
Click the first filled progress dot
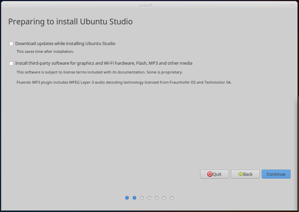tap(127, 198)
